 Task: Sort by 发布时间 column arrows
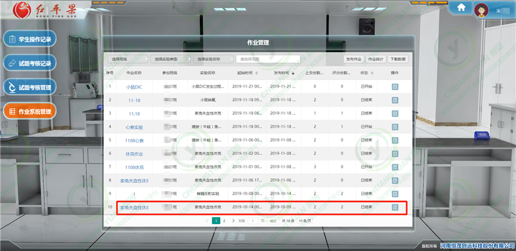coord(293,73)
